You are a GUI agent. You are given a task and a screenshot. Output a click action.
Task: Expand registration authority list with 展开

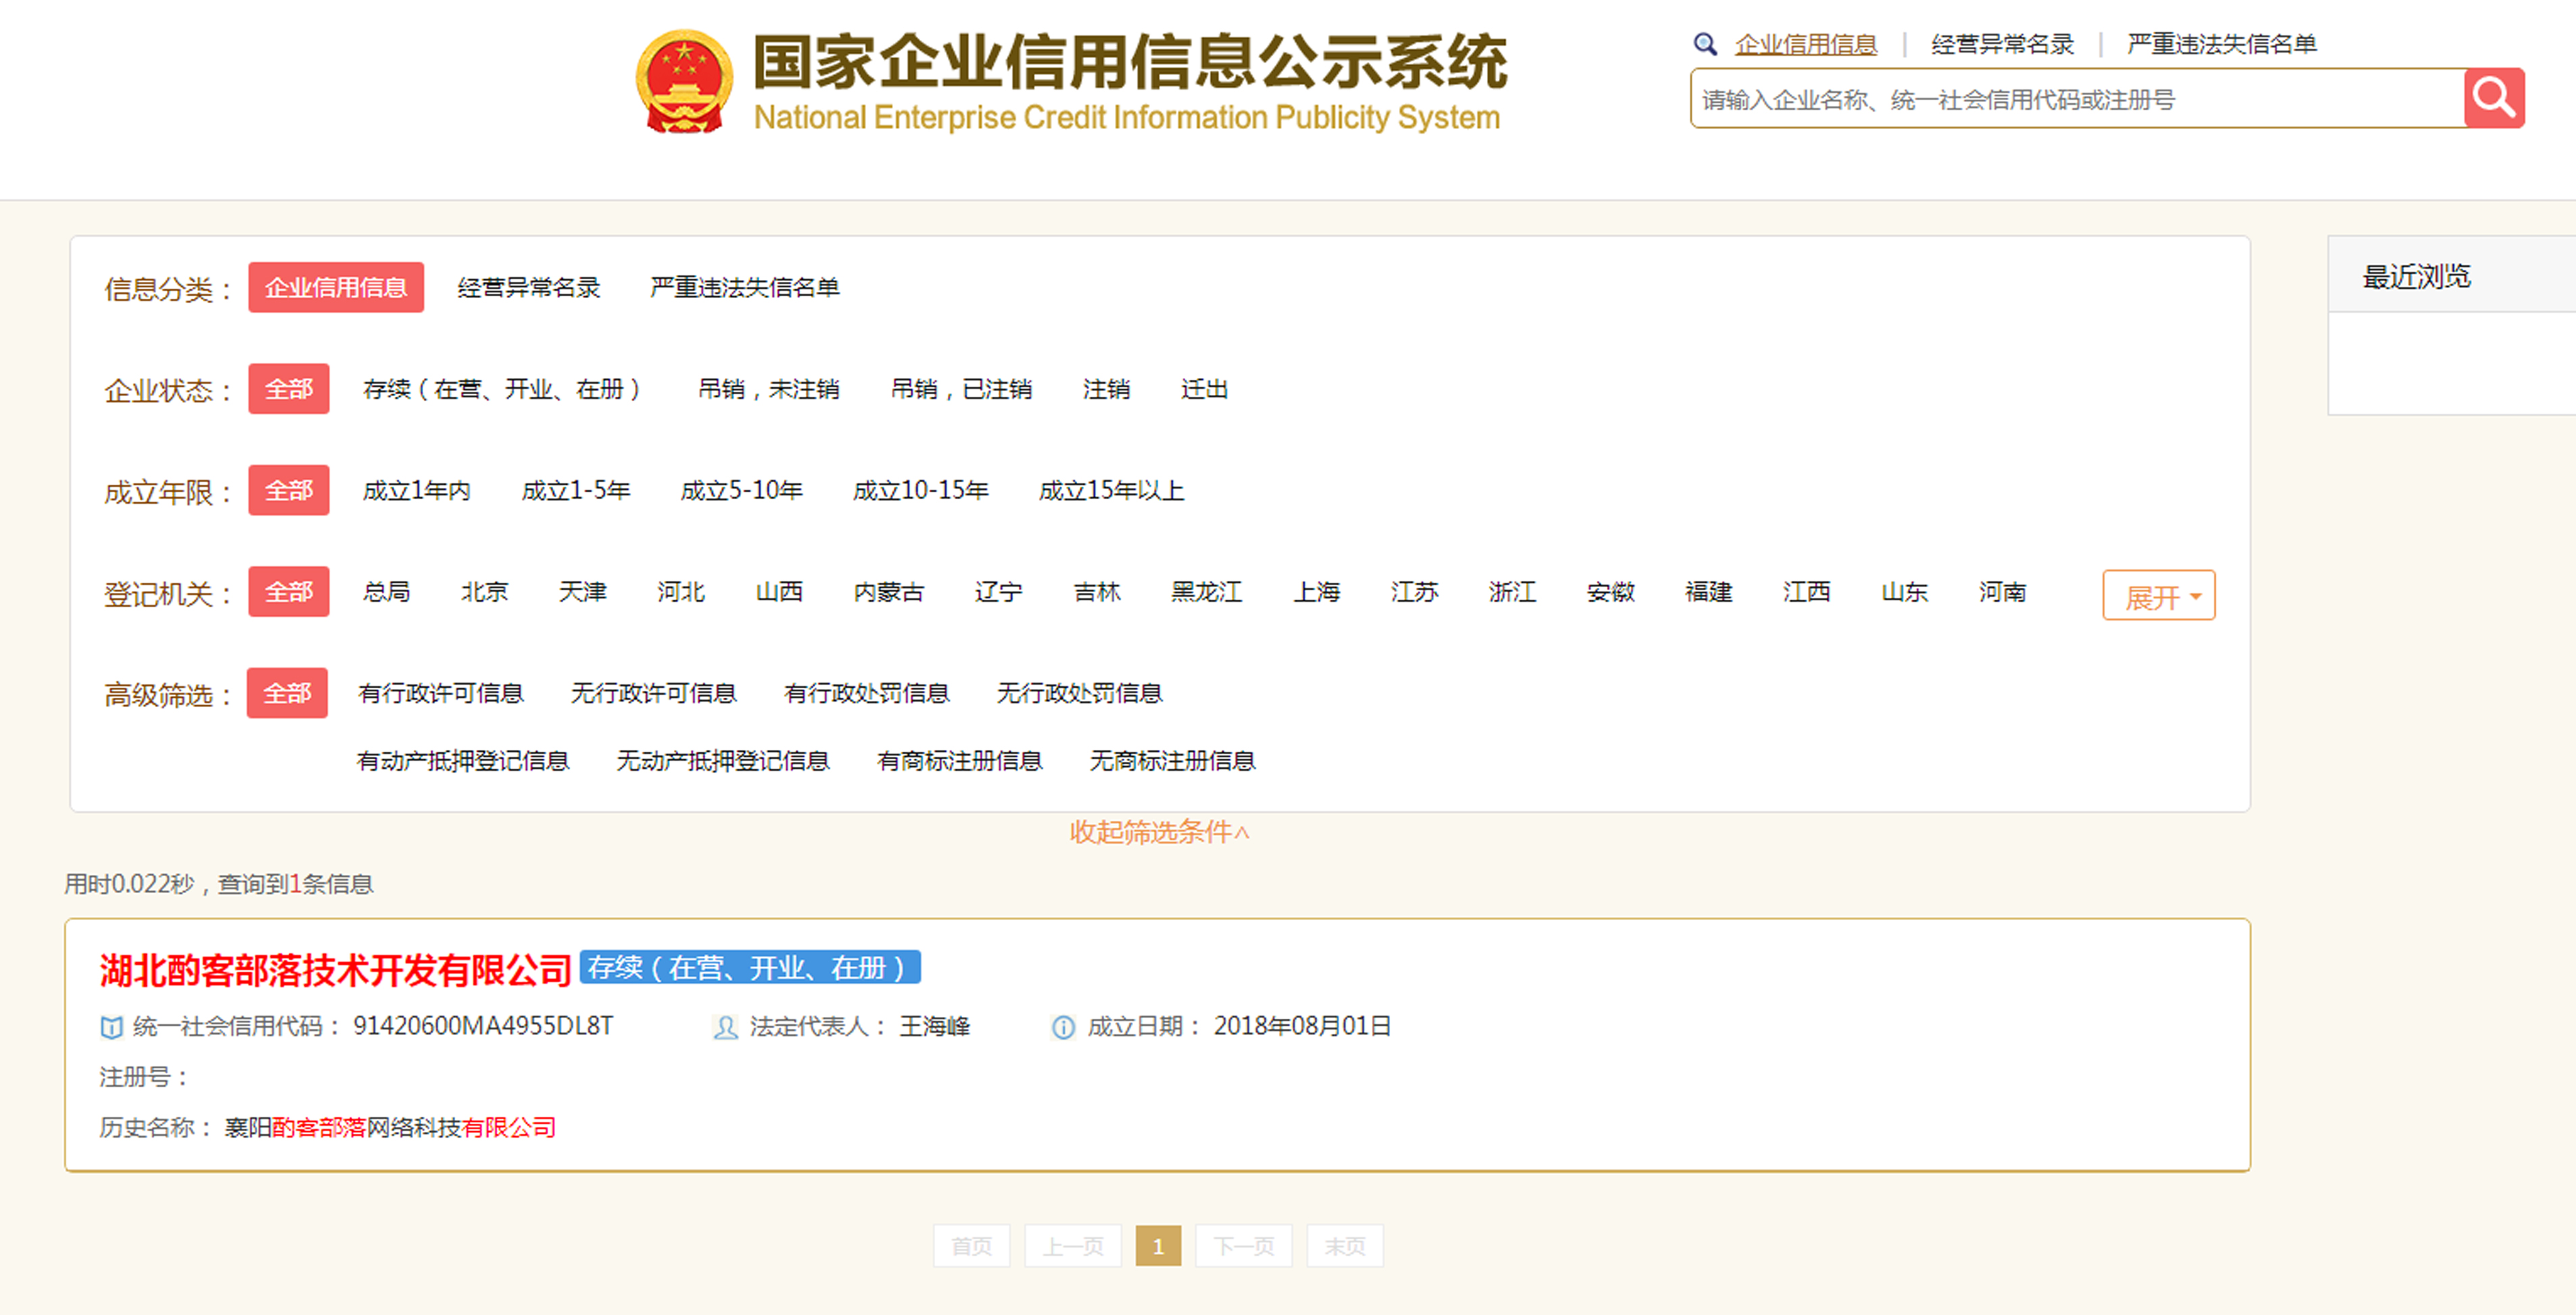pos(2158,596)
